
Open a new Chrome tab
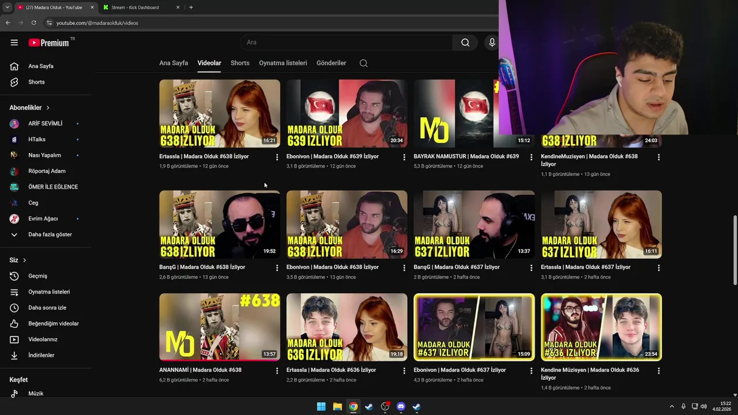(191, 7)
